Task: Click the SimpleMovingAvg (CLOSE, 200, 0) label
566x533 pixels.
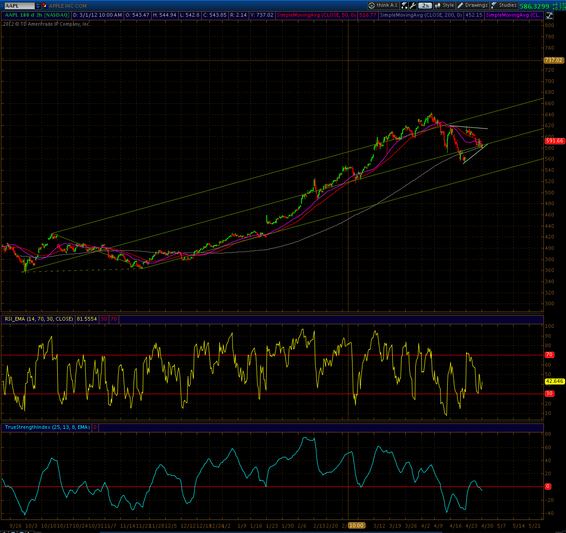Action: point(421,15)
